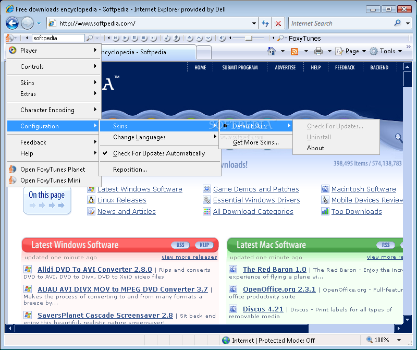
Task: Click the FoxyTunes stop button
Action: point(144,38)
